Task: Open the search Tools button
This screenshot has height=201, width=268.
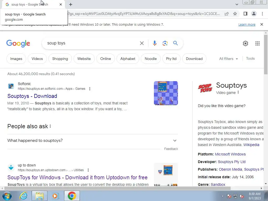Action: pos(250,58)
